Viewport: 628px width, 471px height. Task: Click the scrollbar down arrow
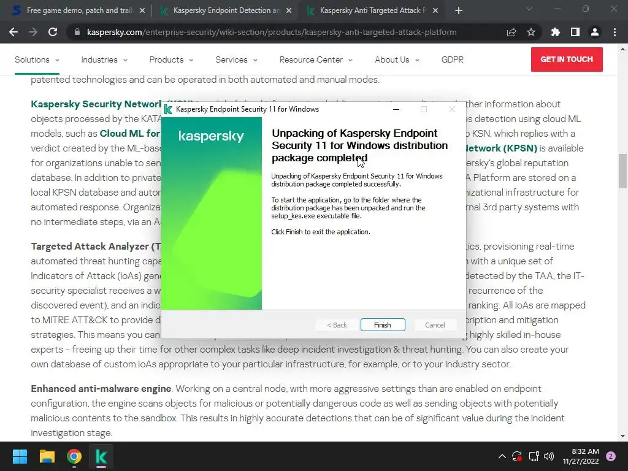pyautogui.click(x=622, y=436)
